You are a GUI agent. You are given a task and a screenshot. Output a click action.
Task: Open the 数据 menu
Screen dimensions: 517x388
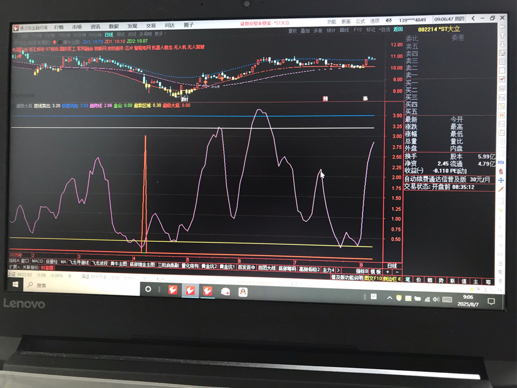(x=114, y=26)
